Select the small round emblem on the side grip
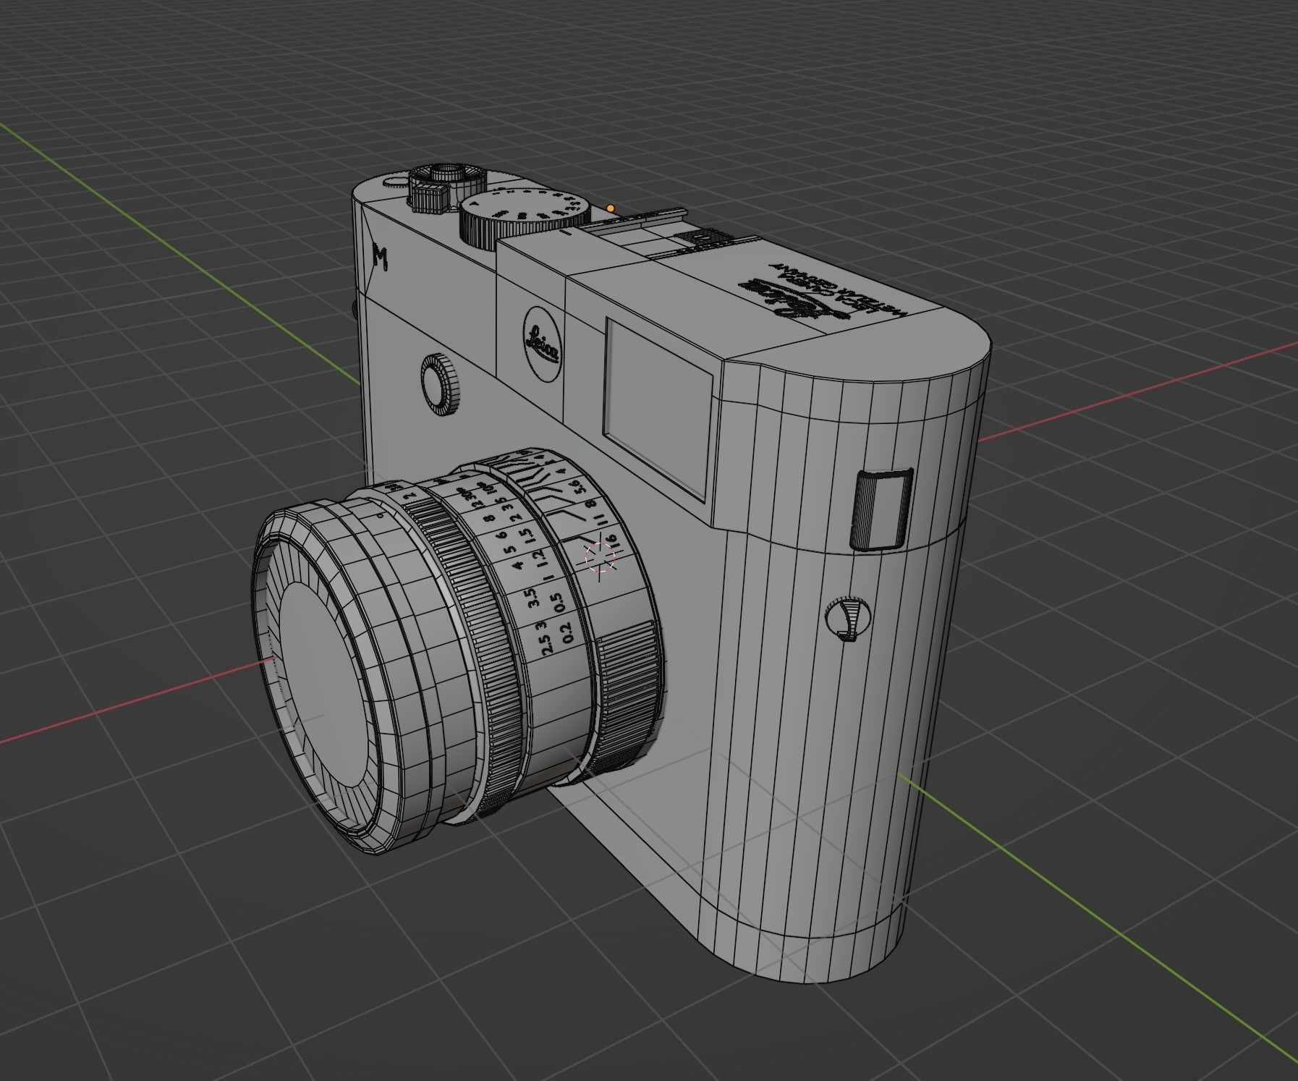 (x=848, y=620)
